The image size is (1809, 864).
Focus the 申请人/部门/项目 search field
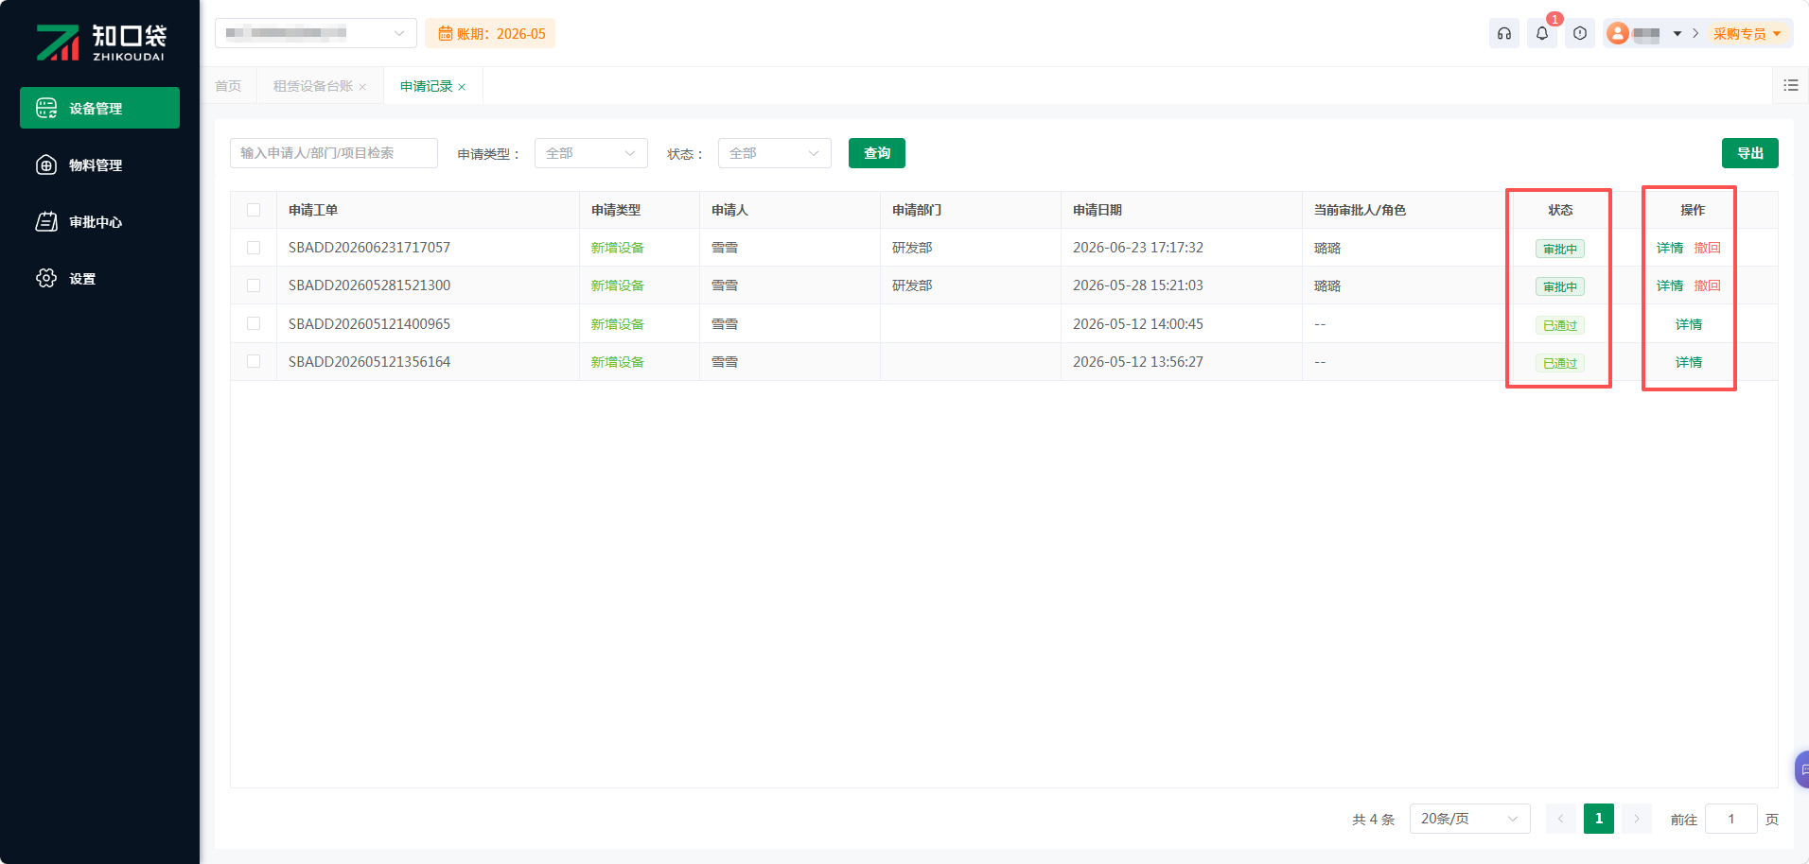pos(334,153)
